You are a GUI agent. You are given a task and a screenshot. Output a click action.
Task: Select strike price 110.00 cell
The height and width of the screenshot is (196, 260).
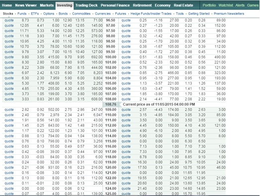[x=110, y=115]
